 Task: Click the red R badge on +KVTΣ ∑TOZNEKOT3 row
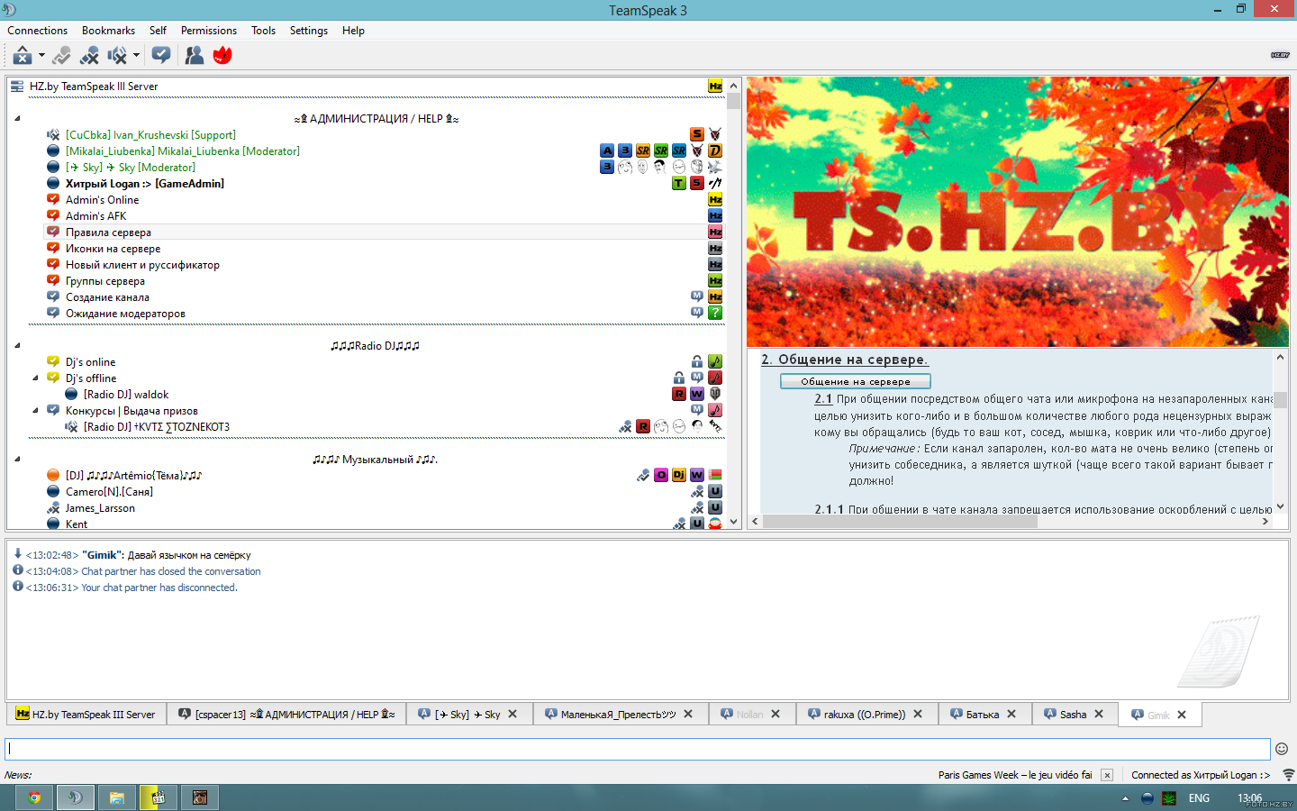click(643, 426)
